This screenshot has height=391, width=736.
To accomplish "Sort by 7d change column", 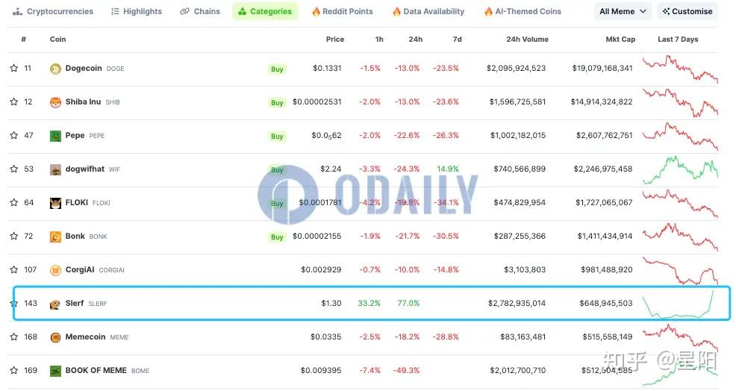I will [457, 40].
